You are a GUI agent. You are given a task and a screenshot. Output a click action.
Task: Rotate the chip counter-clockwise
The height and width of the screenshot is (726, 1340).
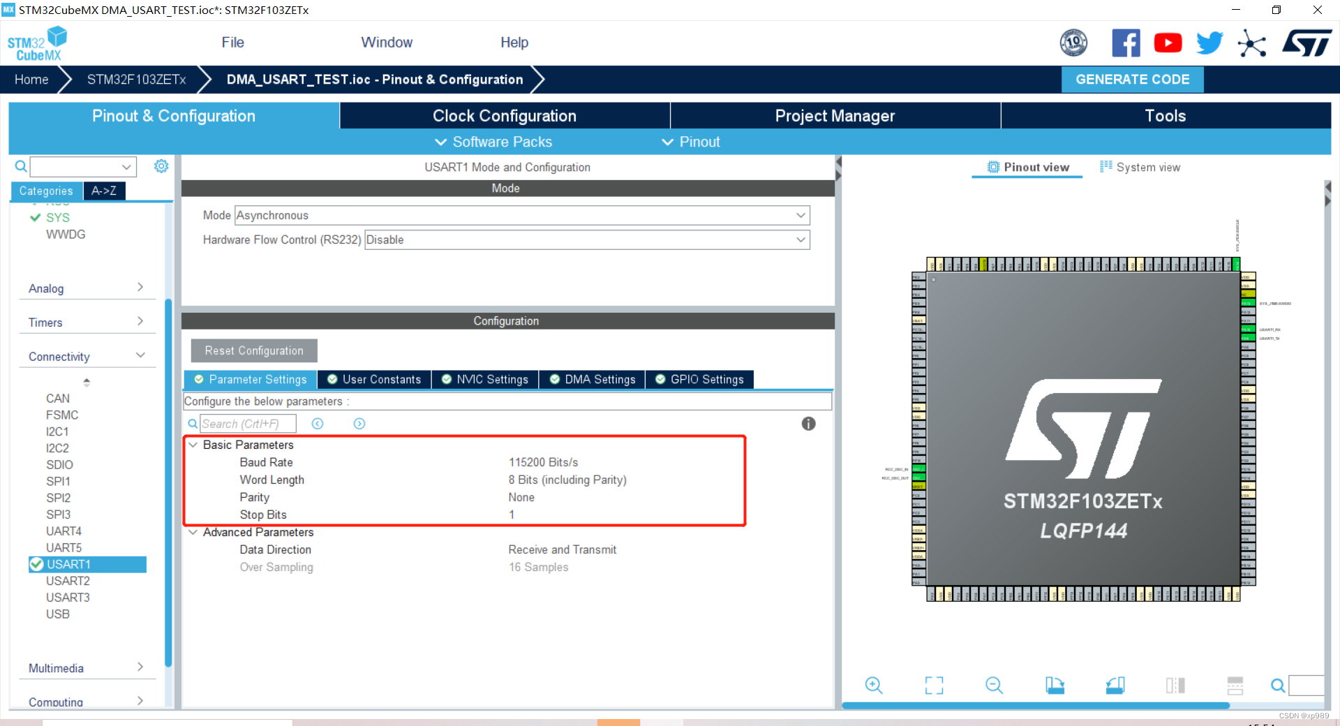coord(1115,686)
